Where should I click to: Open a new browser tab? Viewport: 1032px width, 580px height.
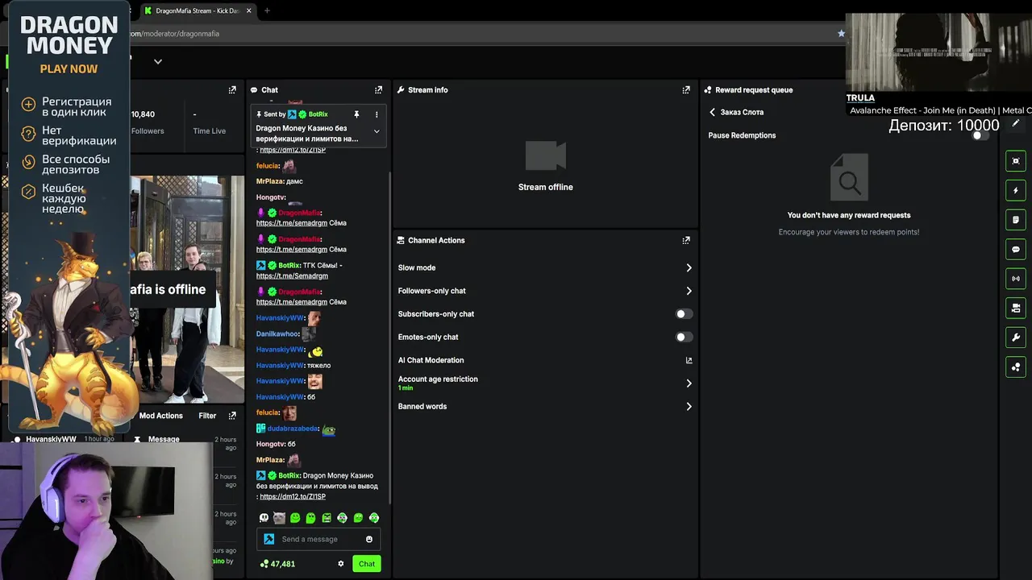[267, 10]
